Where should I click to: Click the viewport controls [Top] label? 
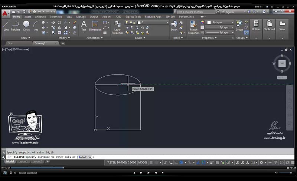click(9, 50)
